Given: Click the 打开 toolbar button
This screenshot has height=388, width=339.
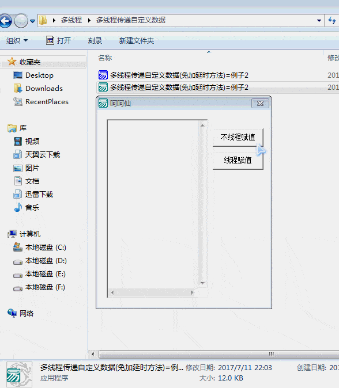Looking at the screenshot, I should pyautogui.click(x=59, y=40).
